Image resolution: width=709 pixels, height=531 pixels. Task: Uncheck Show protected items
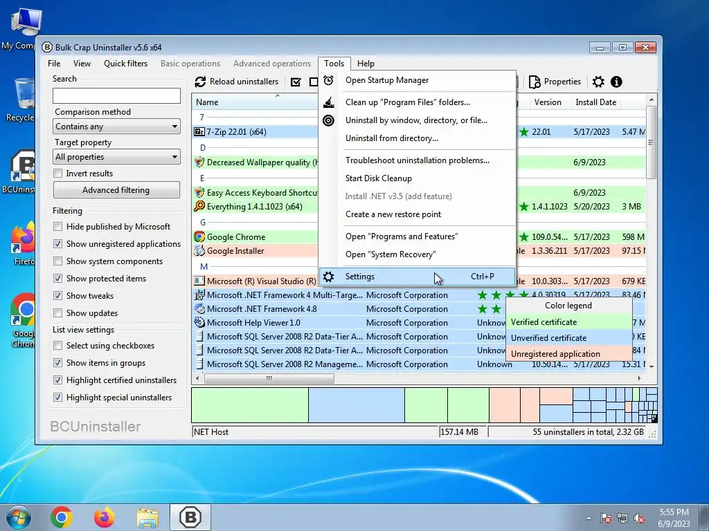tap(57, 279)
